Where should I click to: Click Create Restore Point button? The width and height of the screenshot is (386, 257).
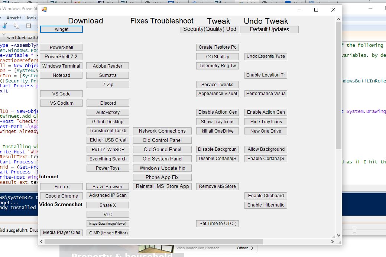click(217, 47)
